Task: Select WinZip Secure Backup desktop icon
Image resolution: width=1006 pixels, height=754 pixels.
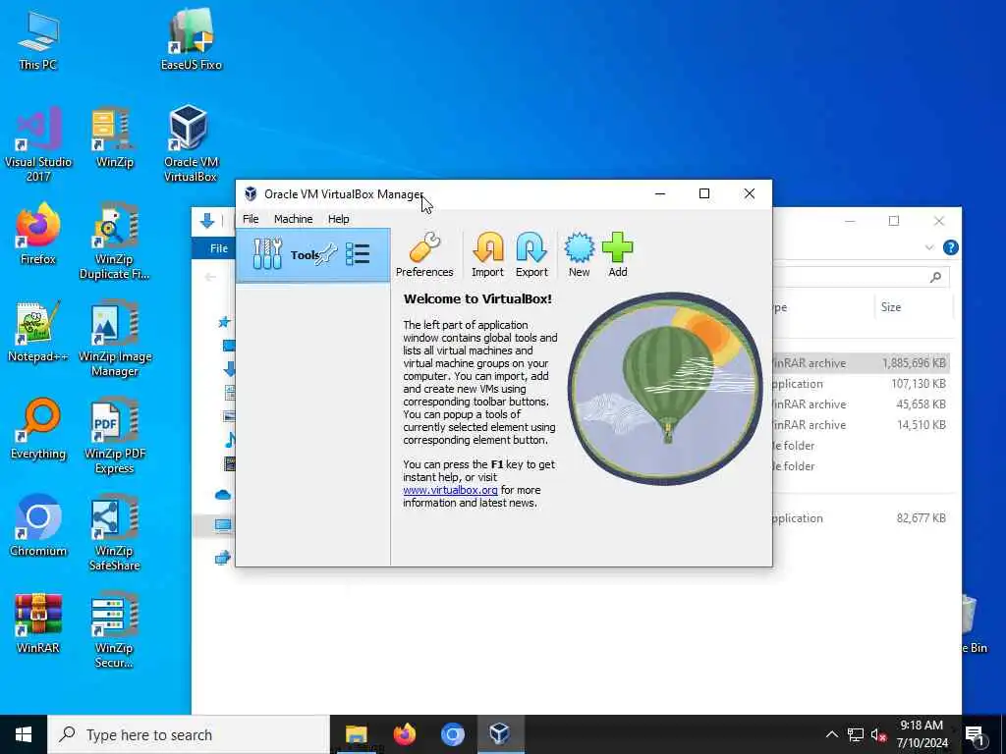Action: point(114,631)
